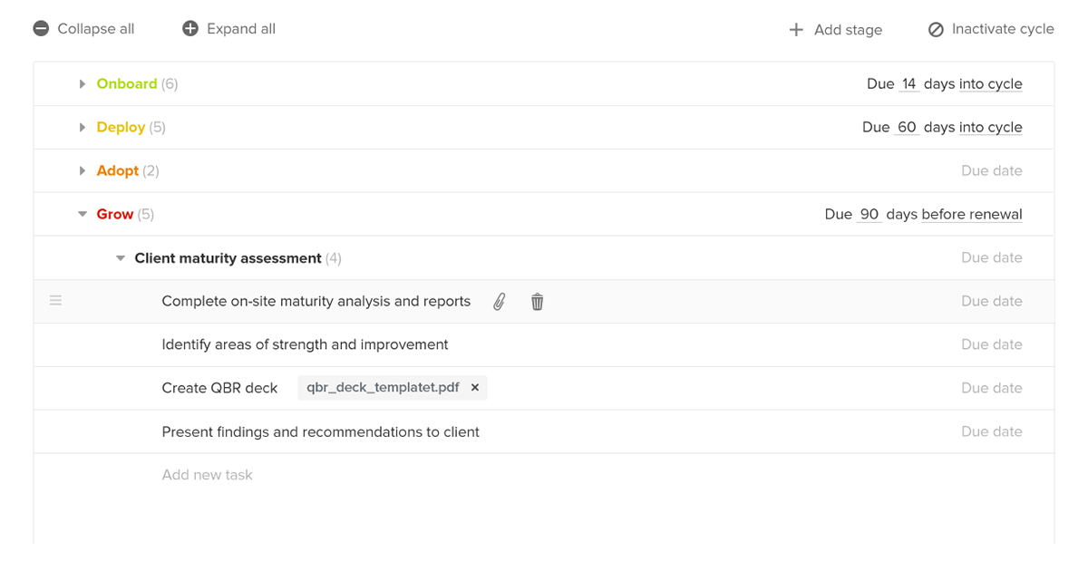Grab the drag handle next to the maturity analysis task
This screenshot has height=571, width=1088.
point(56,299)
